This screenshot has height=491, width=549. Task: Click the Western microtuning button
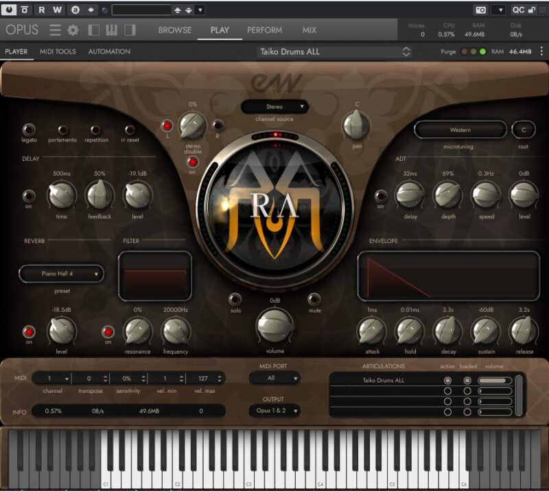click(460, 130)
